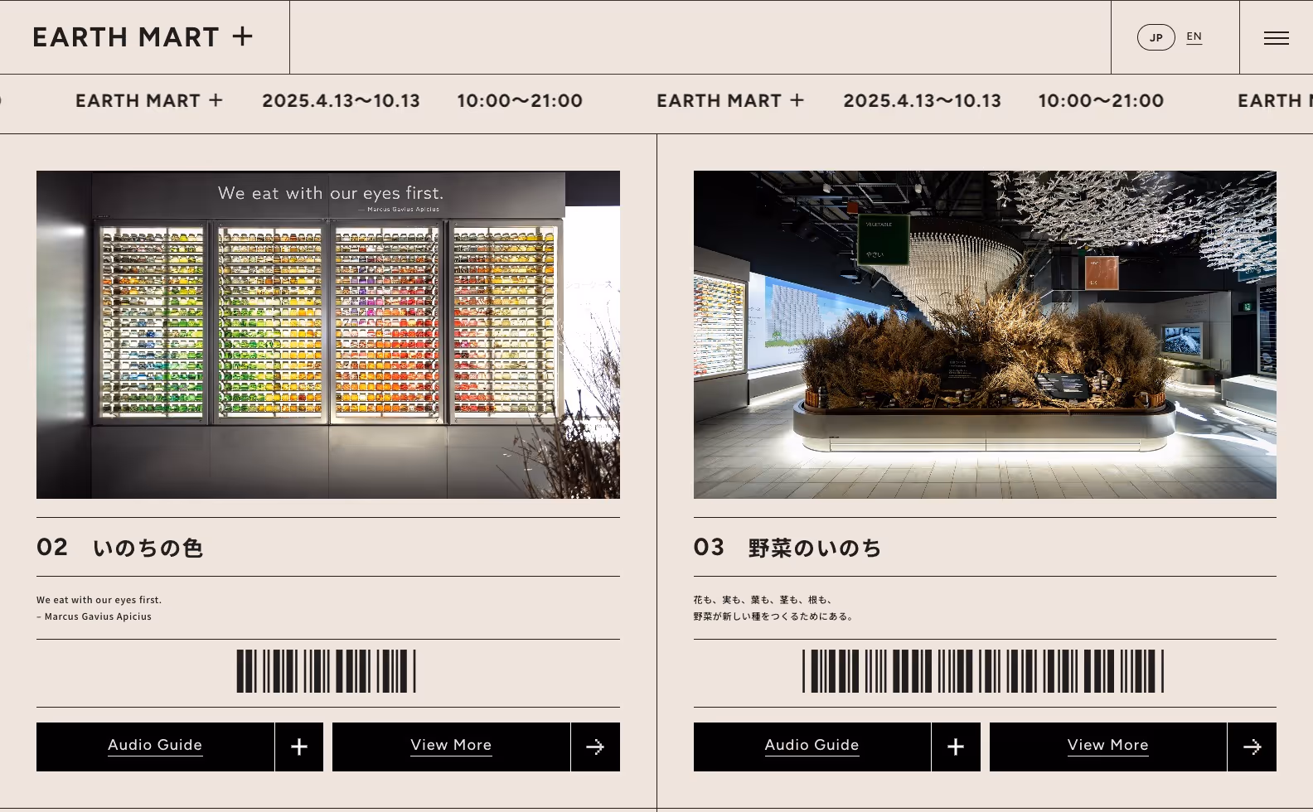
Task: Switch language to JP
Action: point(1156,37)
